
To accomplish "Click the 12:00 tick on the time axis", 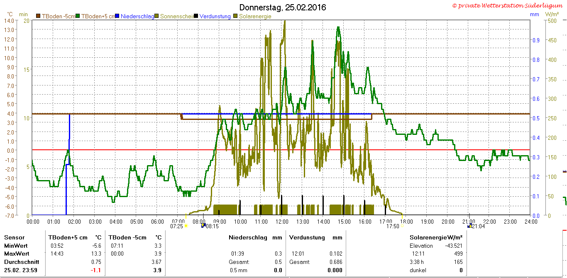I will pos(281,222).
